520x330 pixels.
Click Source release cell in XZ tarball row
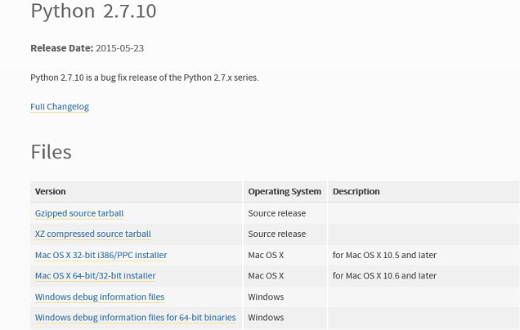coord(276,234)
